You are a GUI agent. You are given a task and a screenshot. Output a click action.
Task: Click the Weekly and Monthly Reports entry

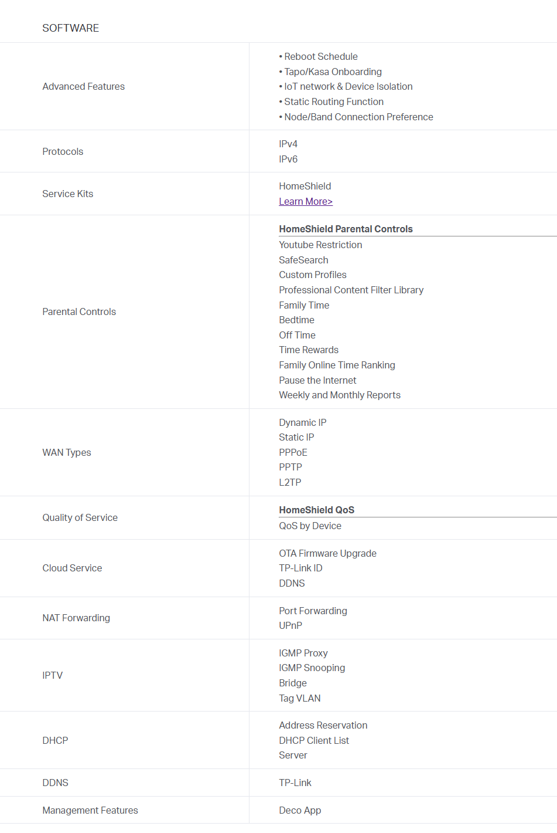pos(340,395)
